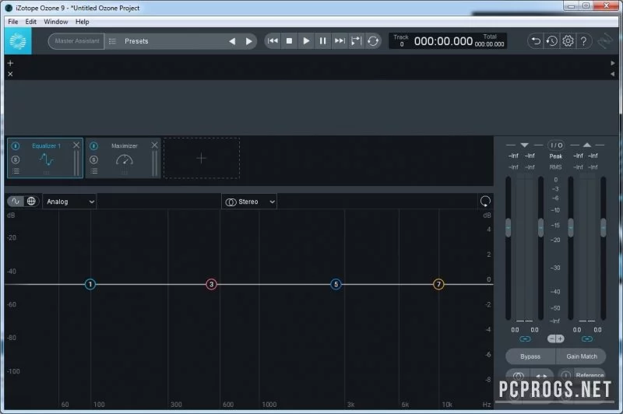Open the Analog mode dropdown
The height and width of the screenshot is (414, 623).
[x=70, y=202]
